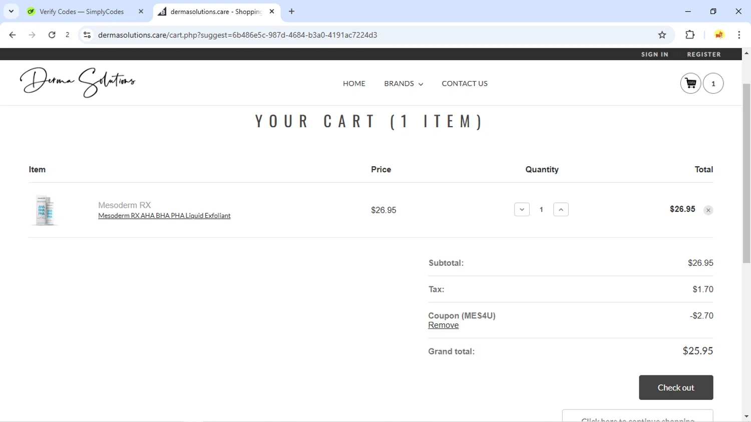Open a new browser tab
This screenshot has height=422, width=751.
(291, 12)
